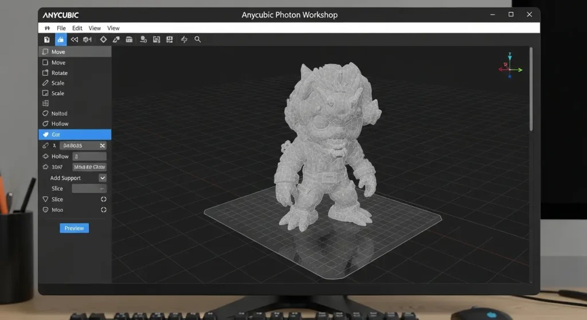This screenshot has height=320, width=587.
Task: Open the Edit menu
Action: [x=77, y=28]
